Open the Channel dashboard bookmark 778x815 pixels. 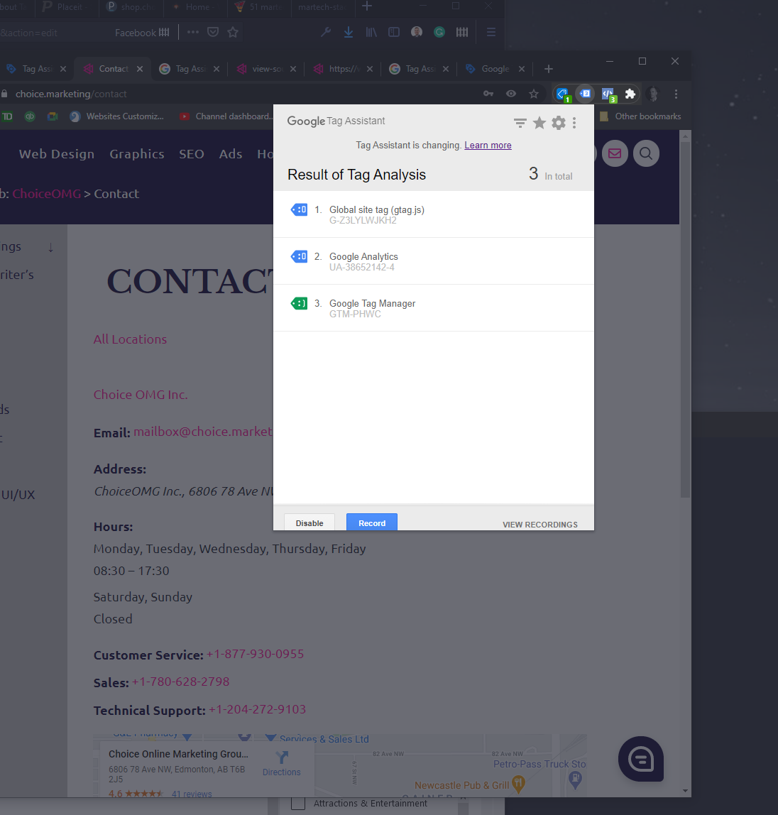[x=226, y=116]
